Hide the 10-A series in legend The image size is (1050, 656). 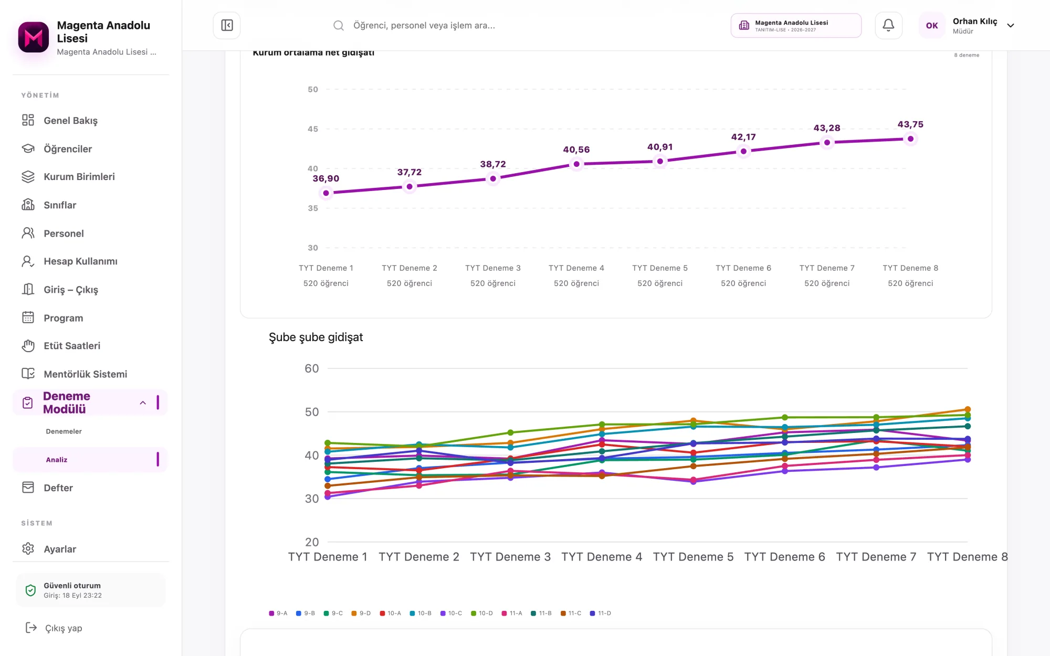(390, 613)
